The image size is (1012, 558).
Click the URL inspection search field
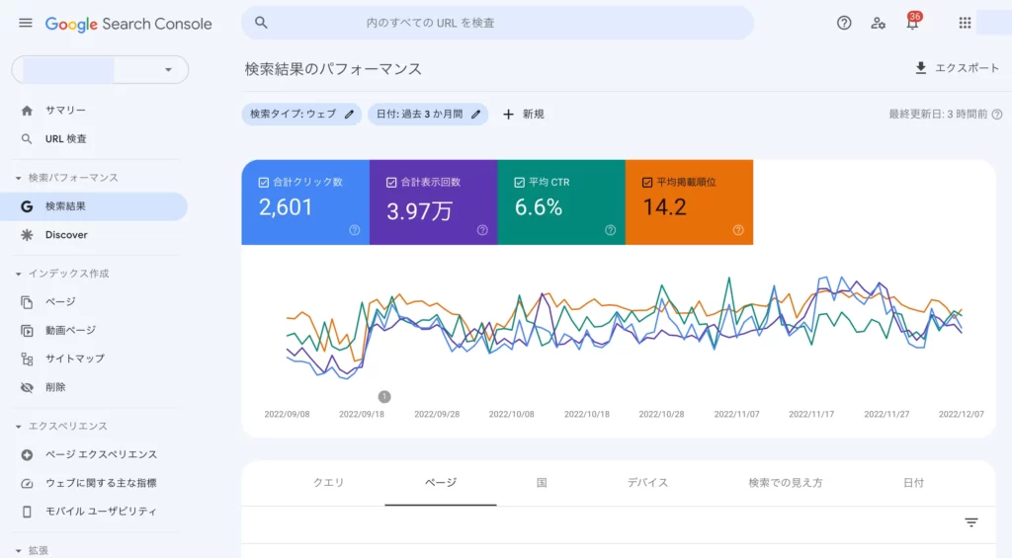click(x=498, y=23)
